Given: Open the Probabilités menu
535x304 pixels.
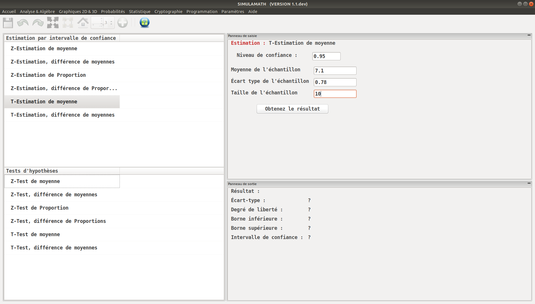Looking at the screenshot, I should (113, 12).
